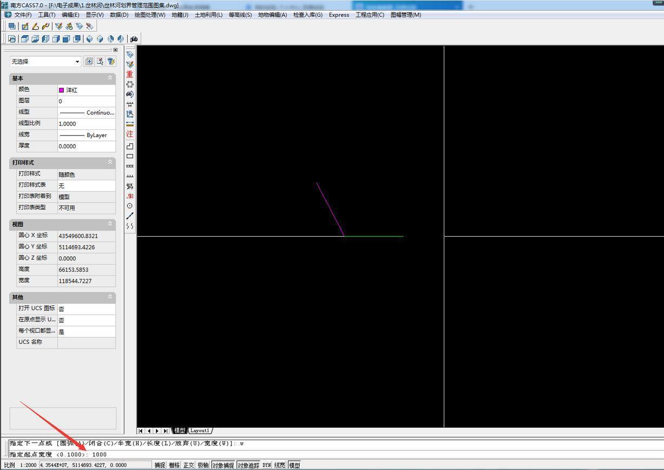Toggle 对象追踪 object tracking in the status bar

(248, 465)
